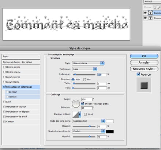This screenshot has height=150, width=161.
Task: Enable the Lissé checkbox
Action: [x=85, y=114]
